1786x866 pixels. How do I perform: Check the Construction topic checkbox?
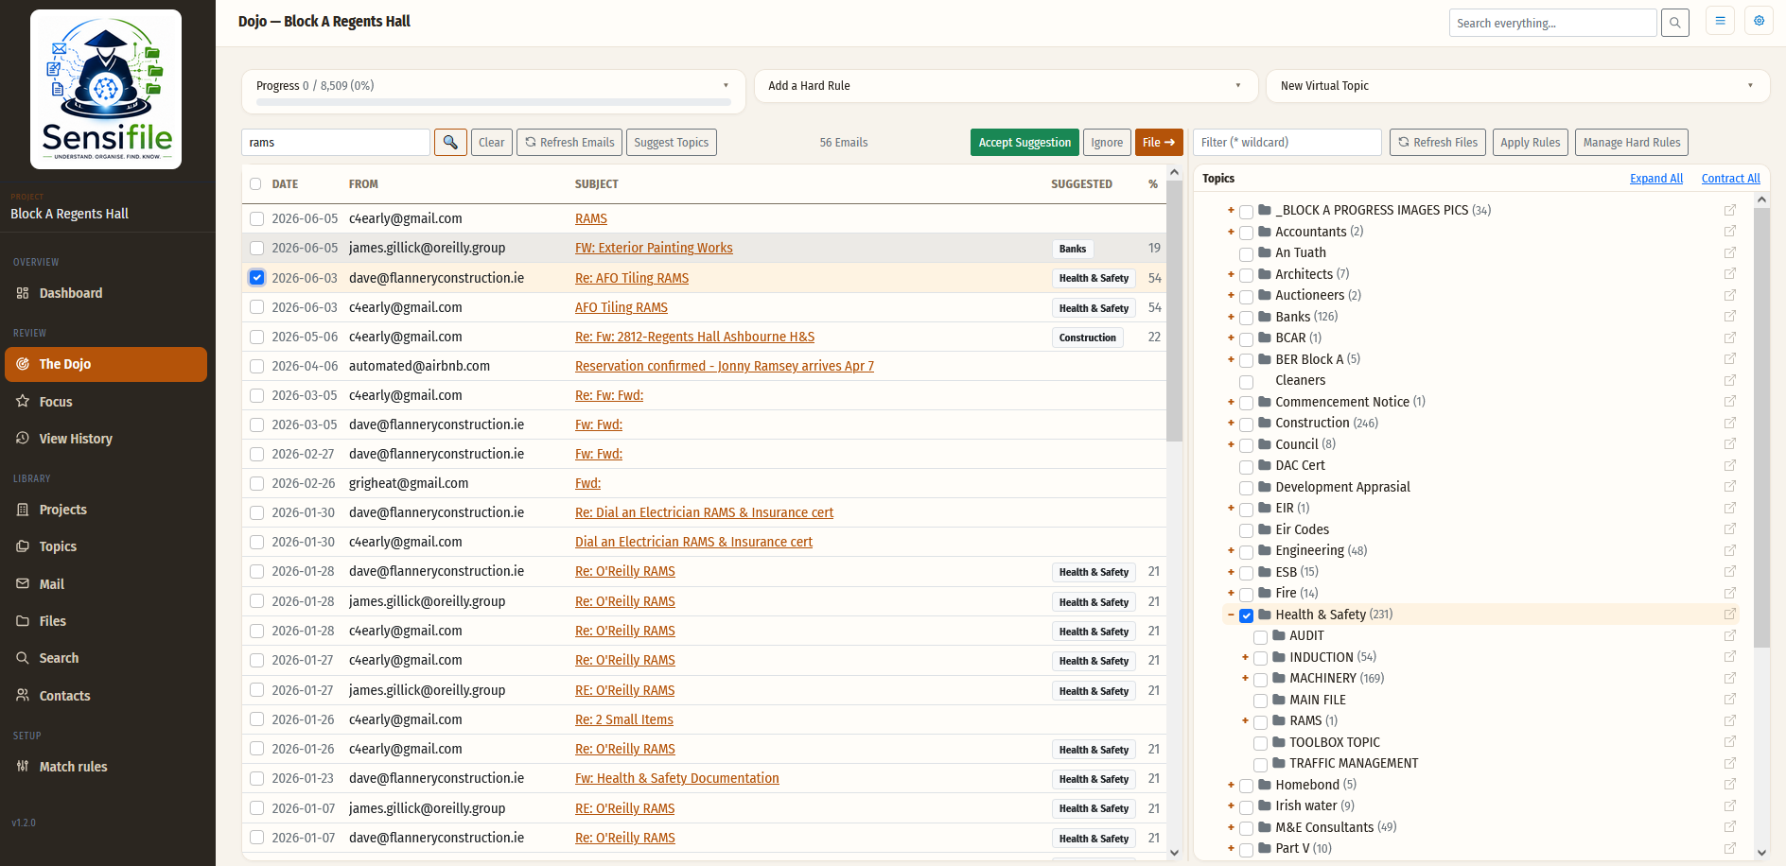1246,424
